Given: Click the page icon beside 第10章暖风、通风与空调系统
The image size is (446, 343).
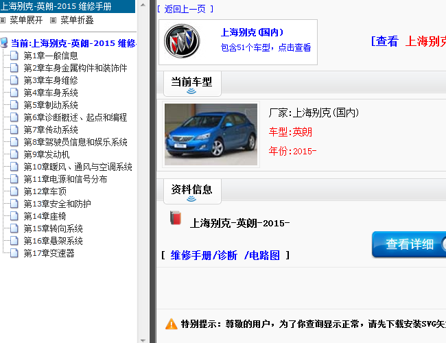Looking at the screenshot, I should (x=14, y=167).
